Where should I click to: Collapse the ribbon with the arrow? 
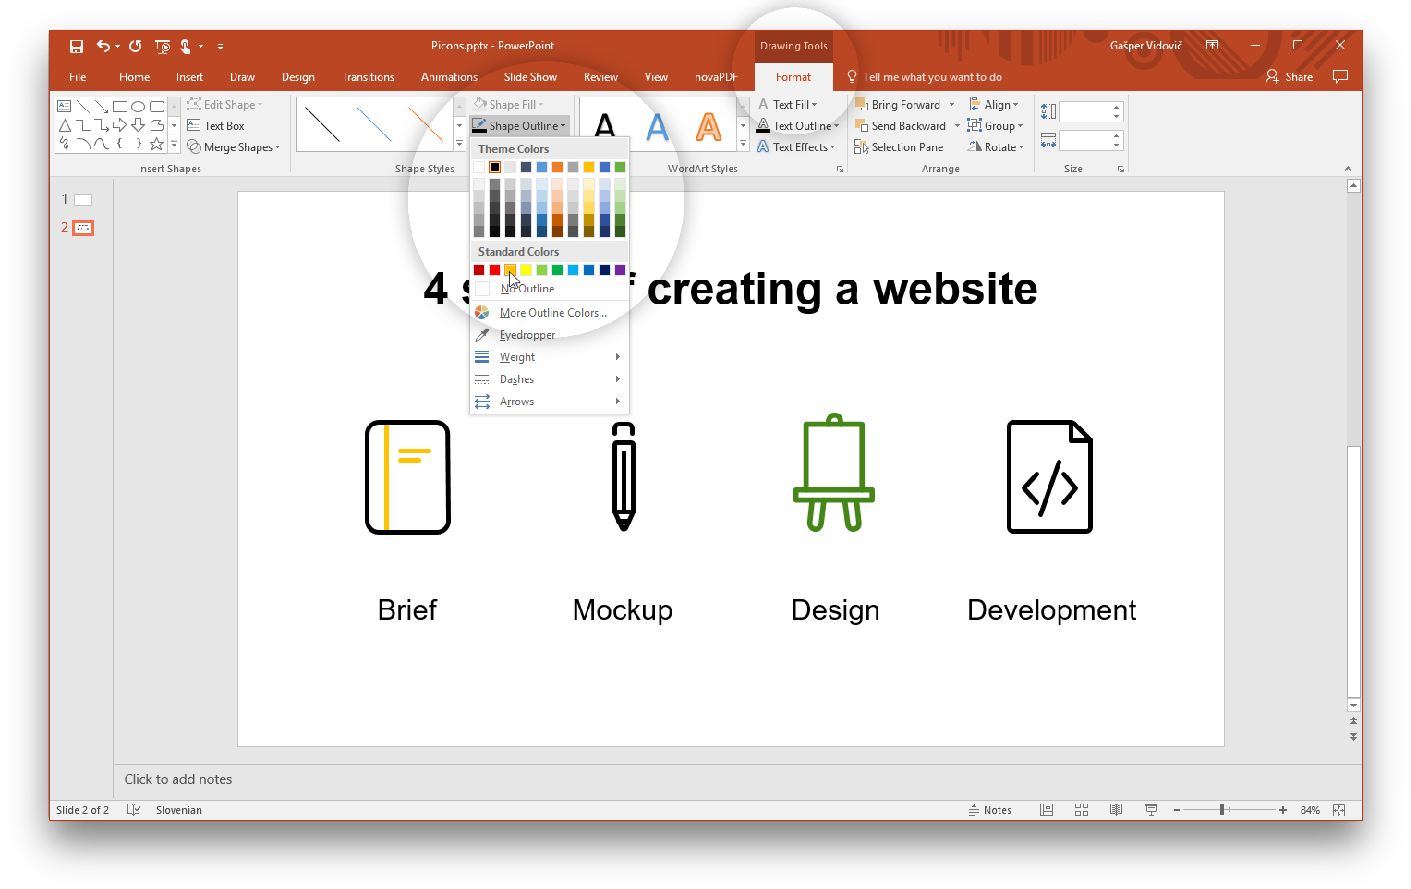tap(1348, 169)
